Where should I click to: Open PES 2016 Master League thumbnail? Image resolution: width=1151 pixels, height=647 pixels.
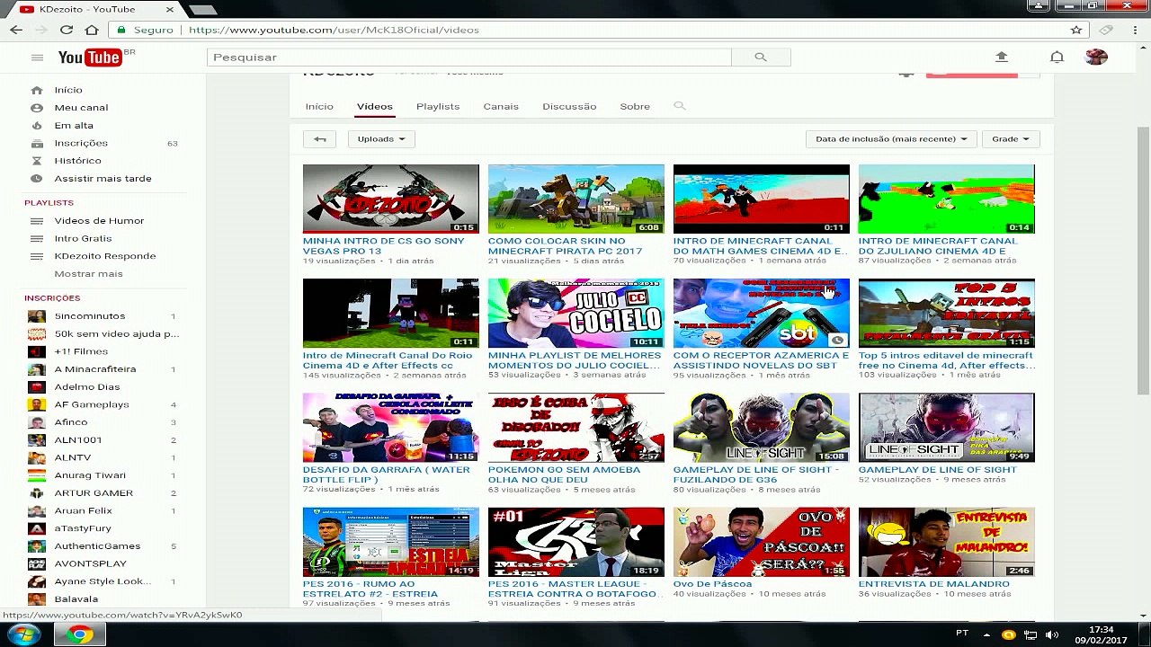[575, 542]
